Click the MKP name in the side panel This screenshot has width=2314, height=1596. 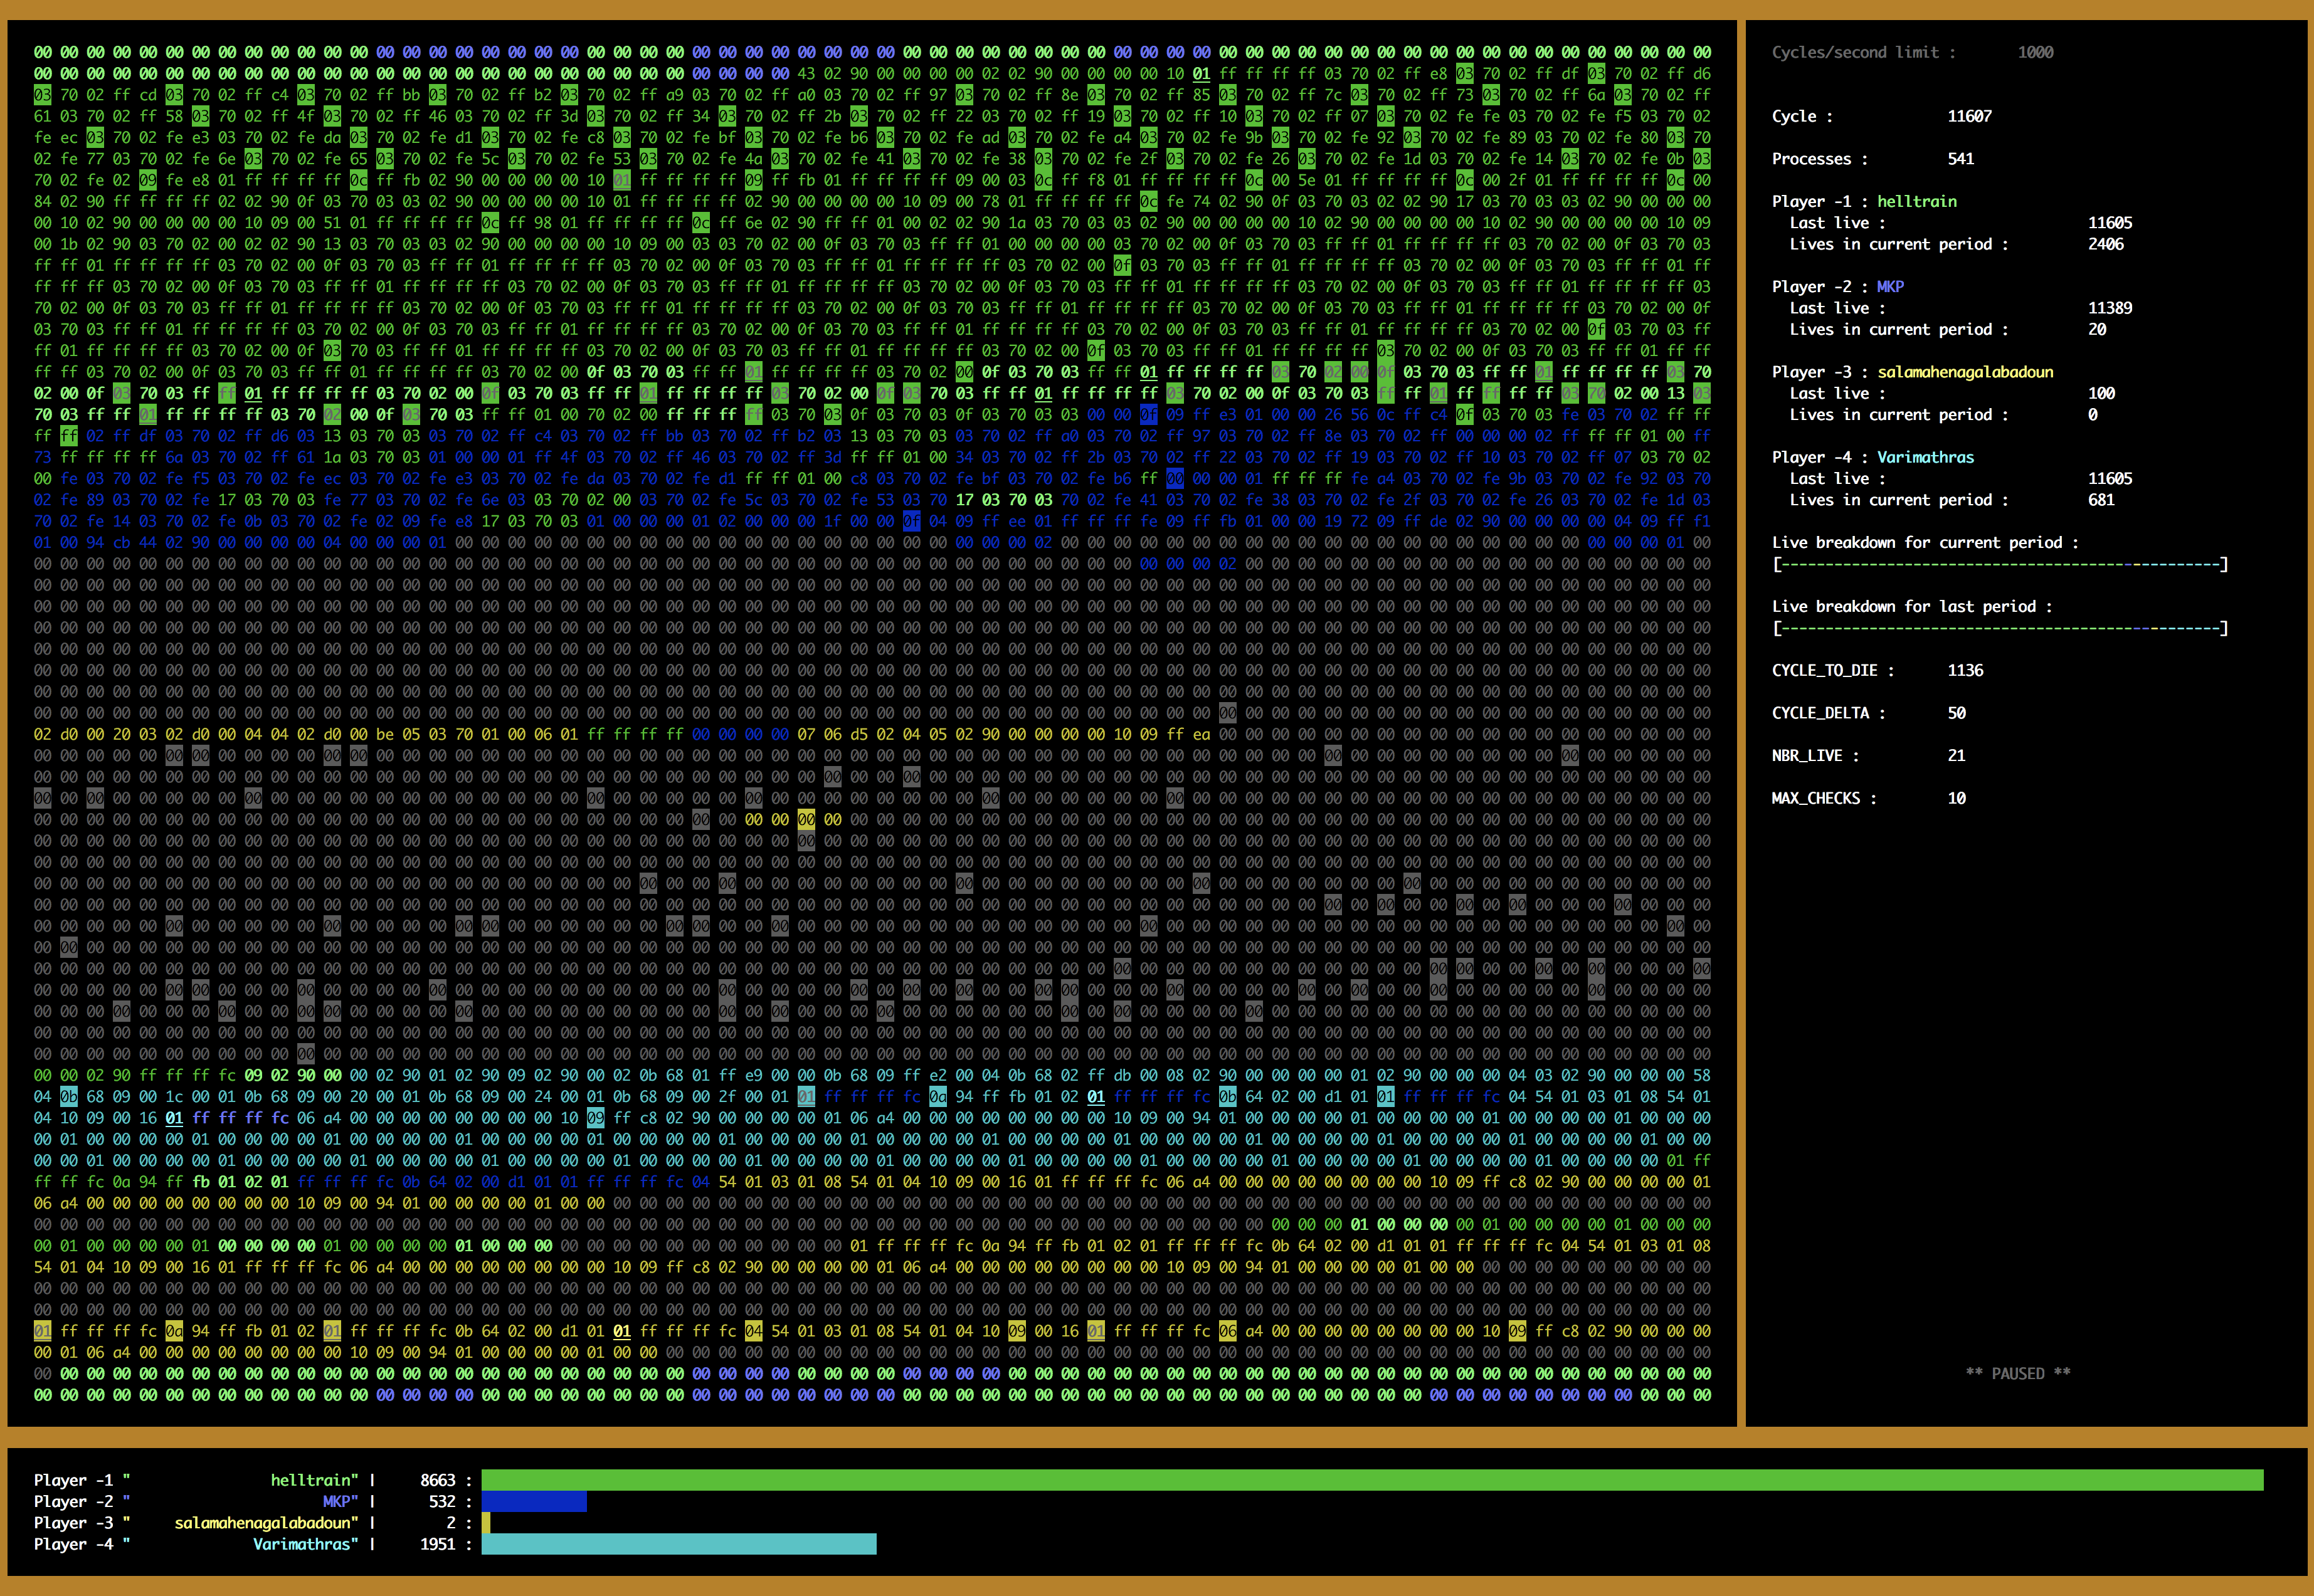point(1890,287)
